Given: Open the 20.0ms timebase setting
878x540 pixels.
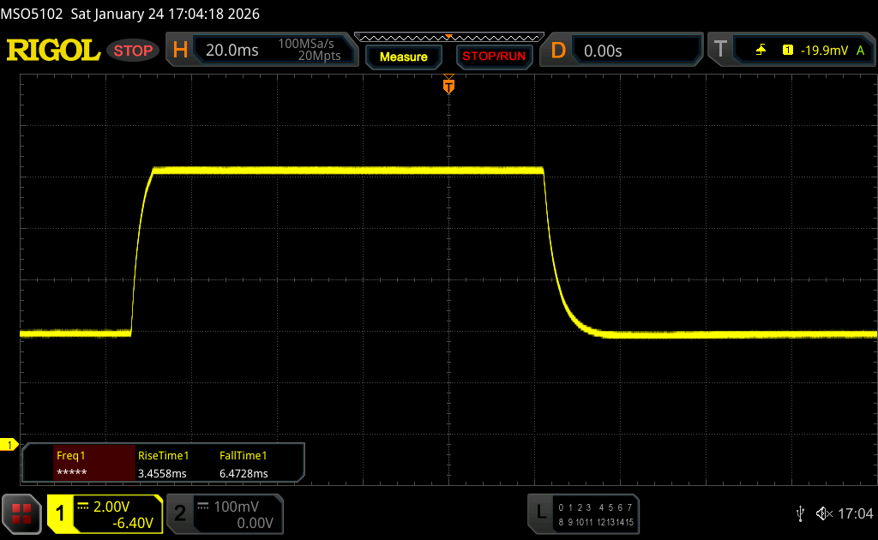Looking at the screenshot, I should 232,51.
